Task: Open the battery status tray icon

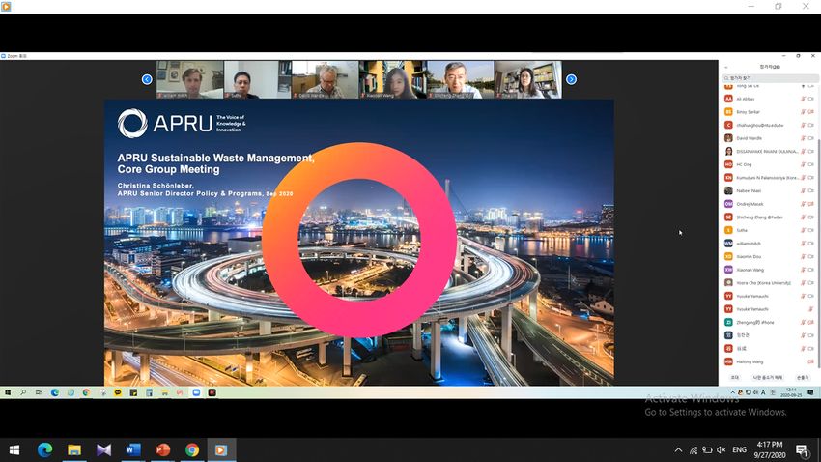Action: point(707,450)
